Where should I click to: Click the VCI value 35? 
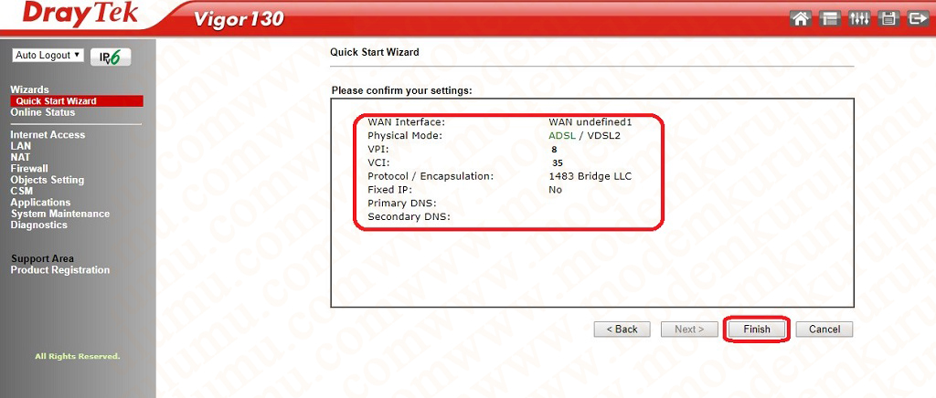click(557, 163)
